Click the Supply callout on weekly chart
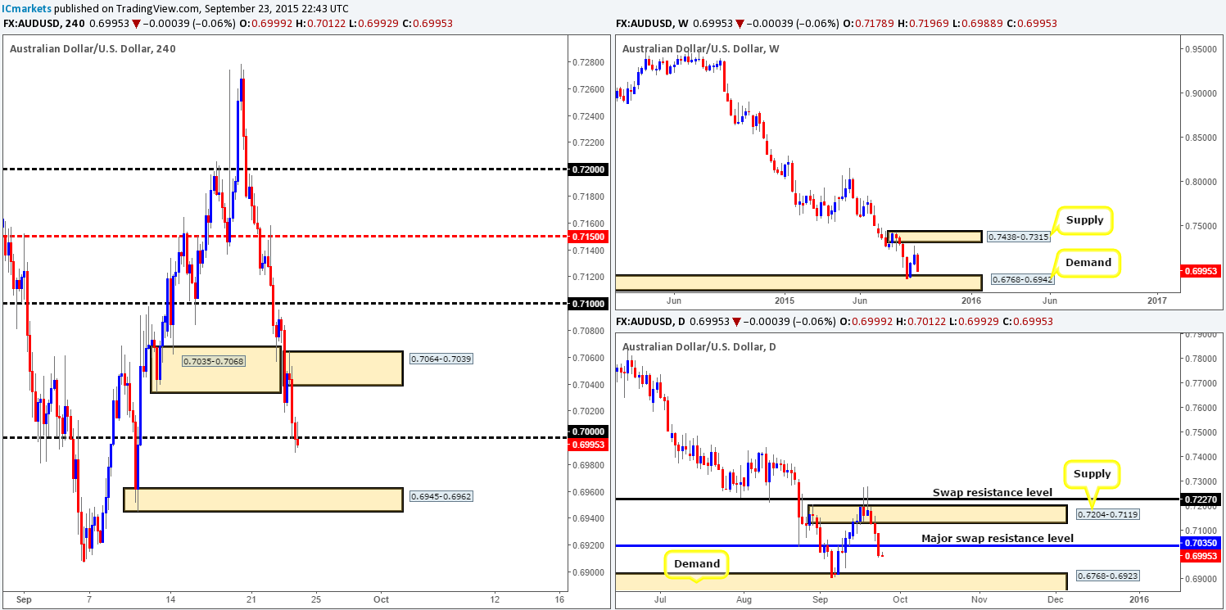The image size is (1226, 610). coord(1084,219)
